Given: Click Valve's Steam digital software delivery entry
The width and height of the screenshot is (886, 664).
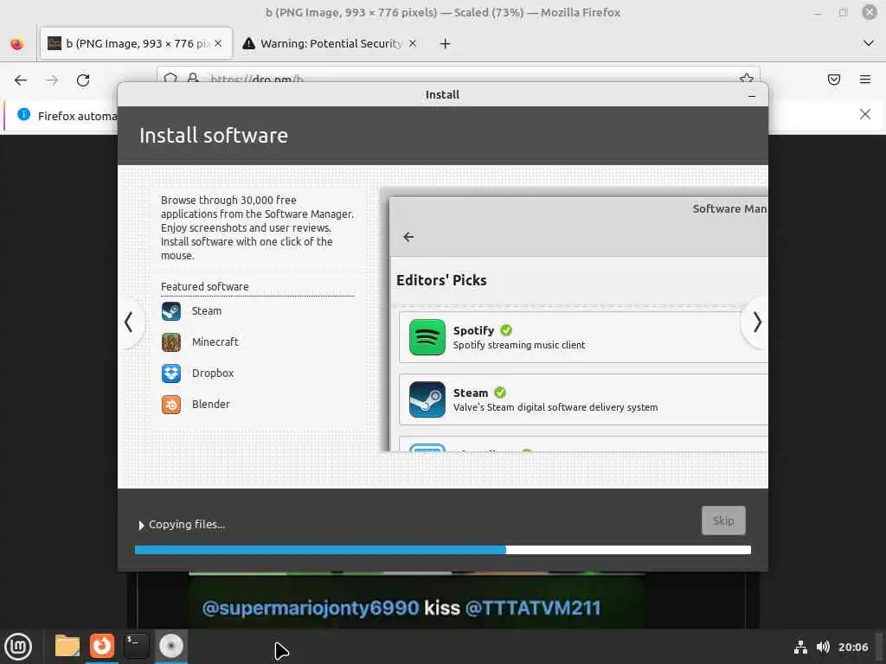Looking at the screenshot, I should [x=583, y=399].
